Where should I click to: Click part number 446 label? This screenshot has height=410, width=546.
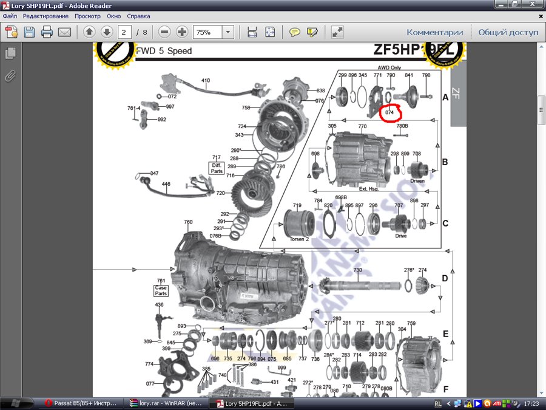click(166, 184)
